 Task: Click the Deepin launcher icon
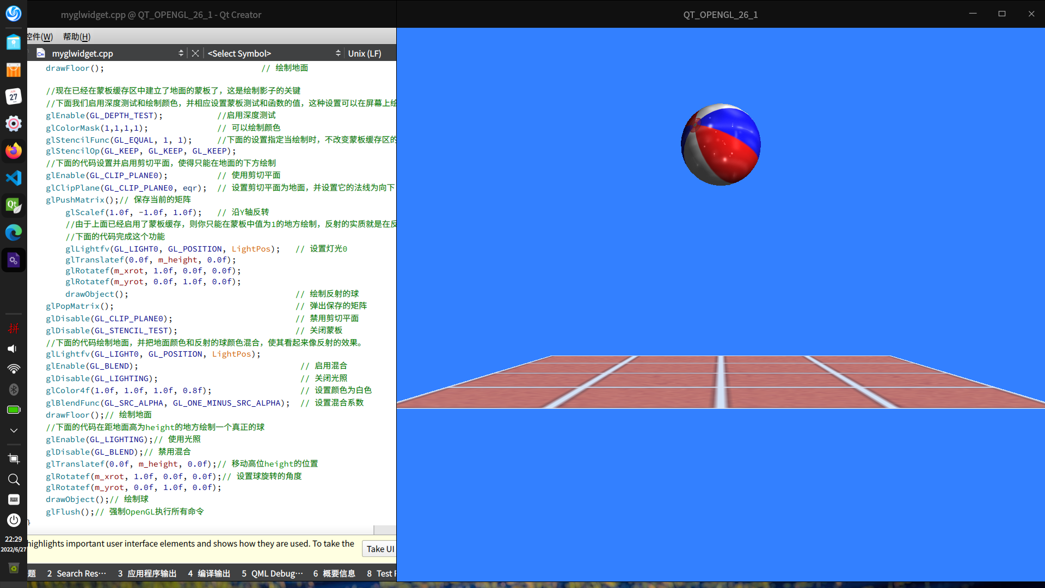pos(14,13)
